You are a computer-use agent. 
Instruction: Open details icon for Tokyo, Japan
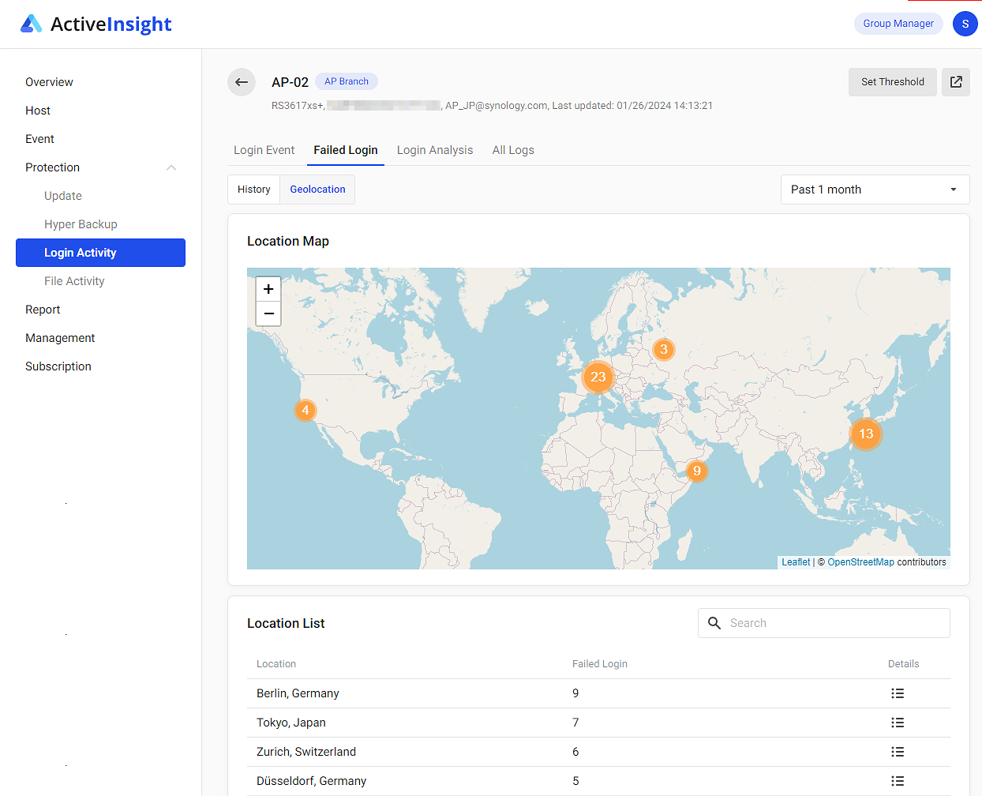[898, 723]
